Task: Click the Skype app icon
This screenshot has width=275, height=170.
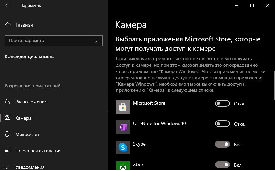Action: [123, 148]
